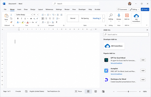Click the Copy icon
The height and width of the screenshot is (97, 151).
[x=11, y=18]
